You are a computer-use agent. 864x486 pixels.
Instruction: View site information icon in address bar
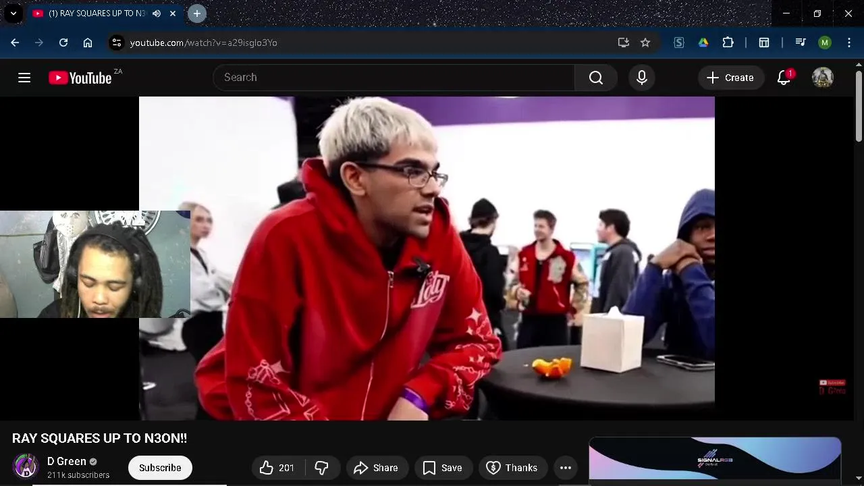[x=117, y=43]
